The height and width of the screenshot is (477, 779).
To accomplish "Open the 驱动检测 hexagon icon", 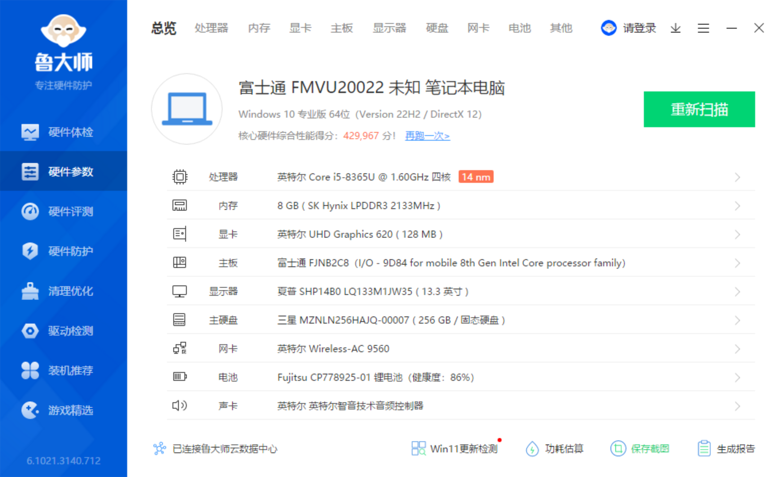I will click(30, 331).
